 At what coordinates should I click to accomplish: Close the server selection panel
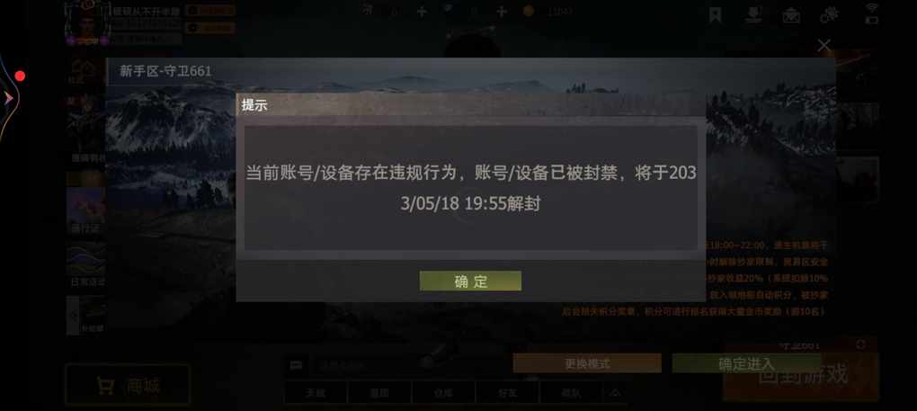click(824, 45)
